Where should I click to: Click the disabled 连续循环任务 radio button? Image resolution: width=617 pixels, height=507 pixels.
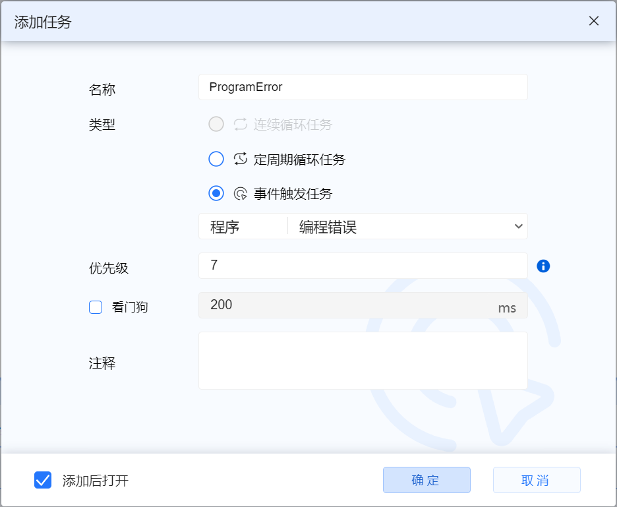(x=216, y=125)
